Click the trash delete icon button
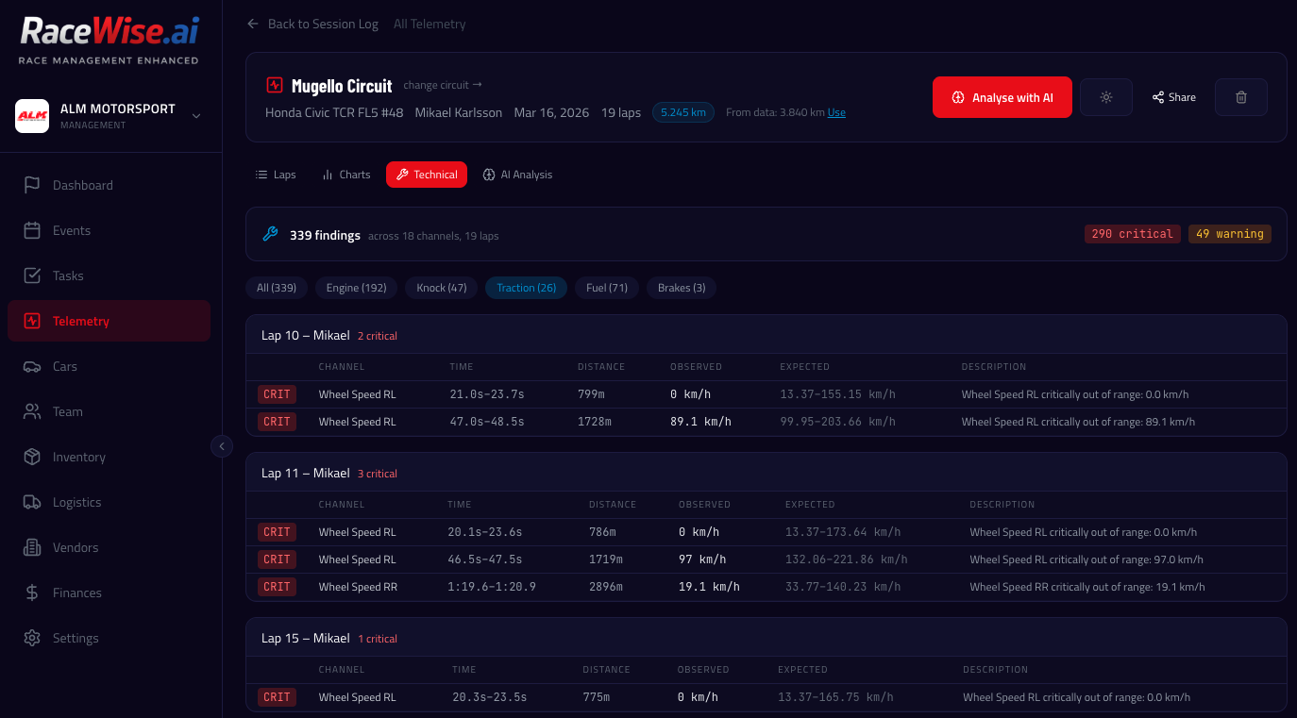Screen dimensions: 1297x718 pyautogui.click(x=1240, y=97)
